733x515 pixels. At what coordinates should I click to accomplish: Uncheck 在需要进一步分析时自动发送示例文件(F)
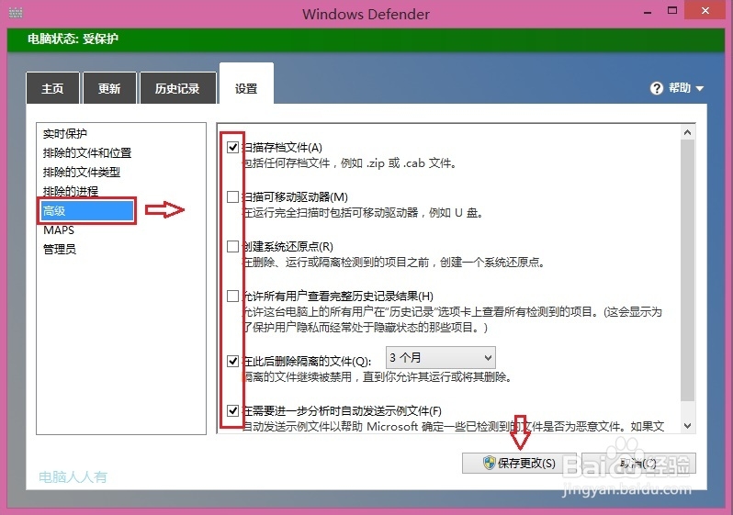(x=232, y=410)
